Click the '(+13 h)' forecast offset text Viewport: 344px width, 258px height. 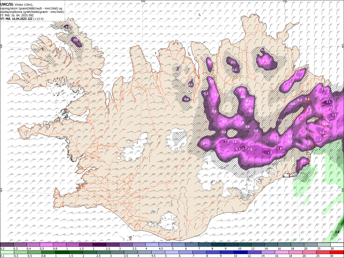(x=38, y=19)
